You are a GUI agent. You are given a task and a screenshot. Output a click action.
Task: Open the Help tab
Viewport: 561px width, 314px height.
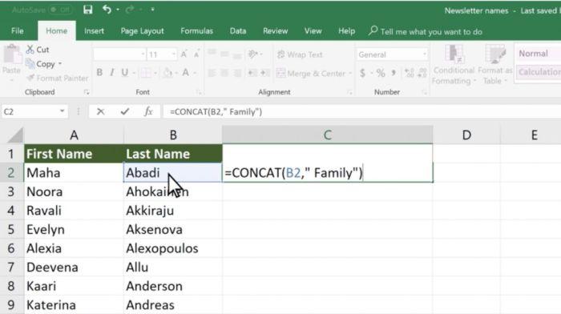346,31
